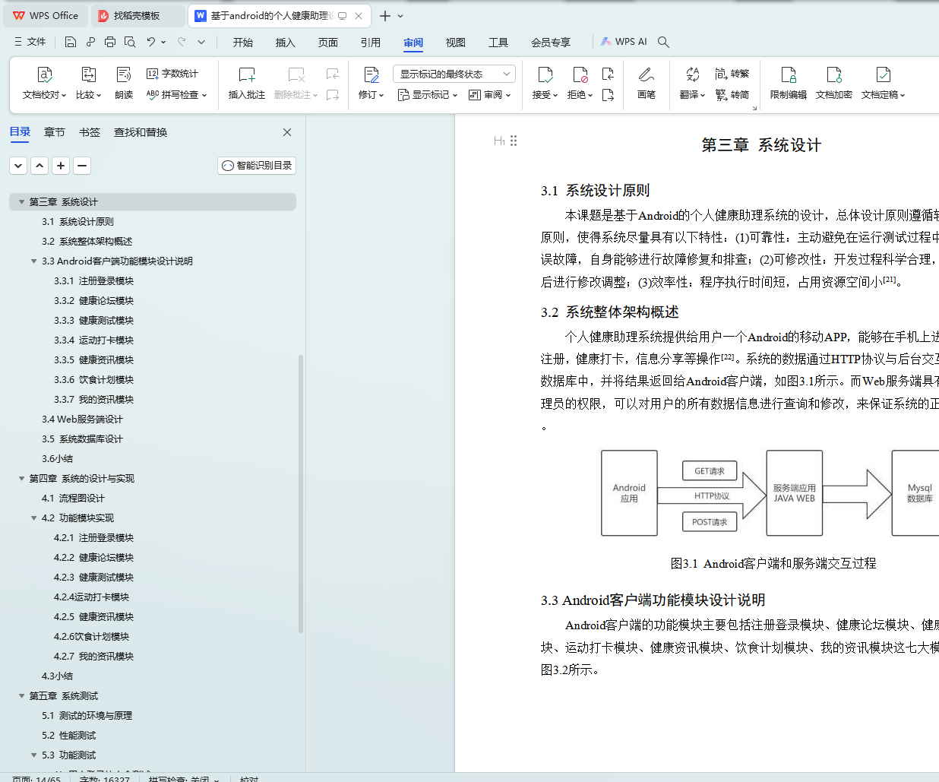This screenshot has height=782, width=939.
Task: Open WPS AI
Action: [x=624, y=42]
